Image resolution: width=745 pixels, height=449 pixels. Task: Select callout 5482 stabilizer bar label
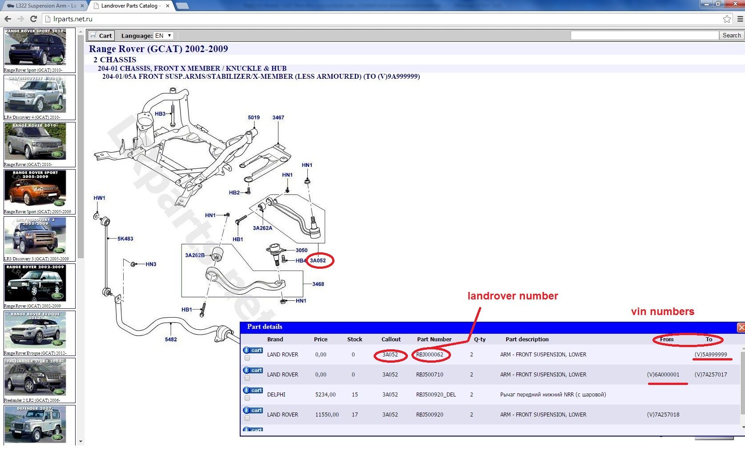(171, 339)
